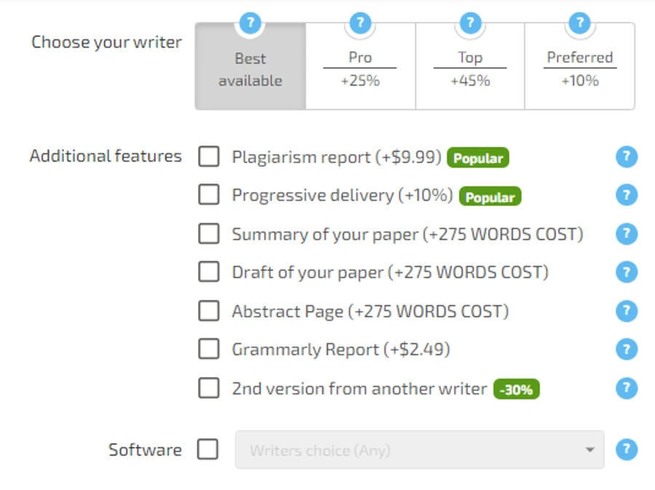Screen dimensions: 655x490
Task: Click the help icon beside the Software dropdown
Action: click(627, 449)
